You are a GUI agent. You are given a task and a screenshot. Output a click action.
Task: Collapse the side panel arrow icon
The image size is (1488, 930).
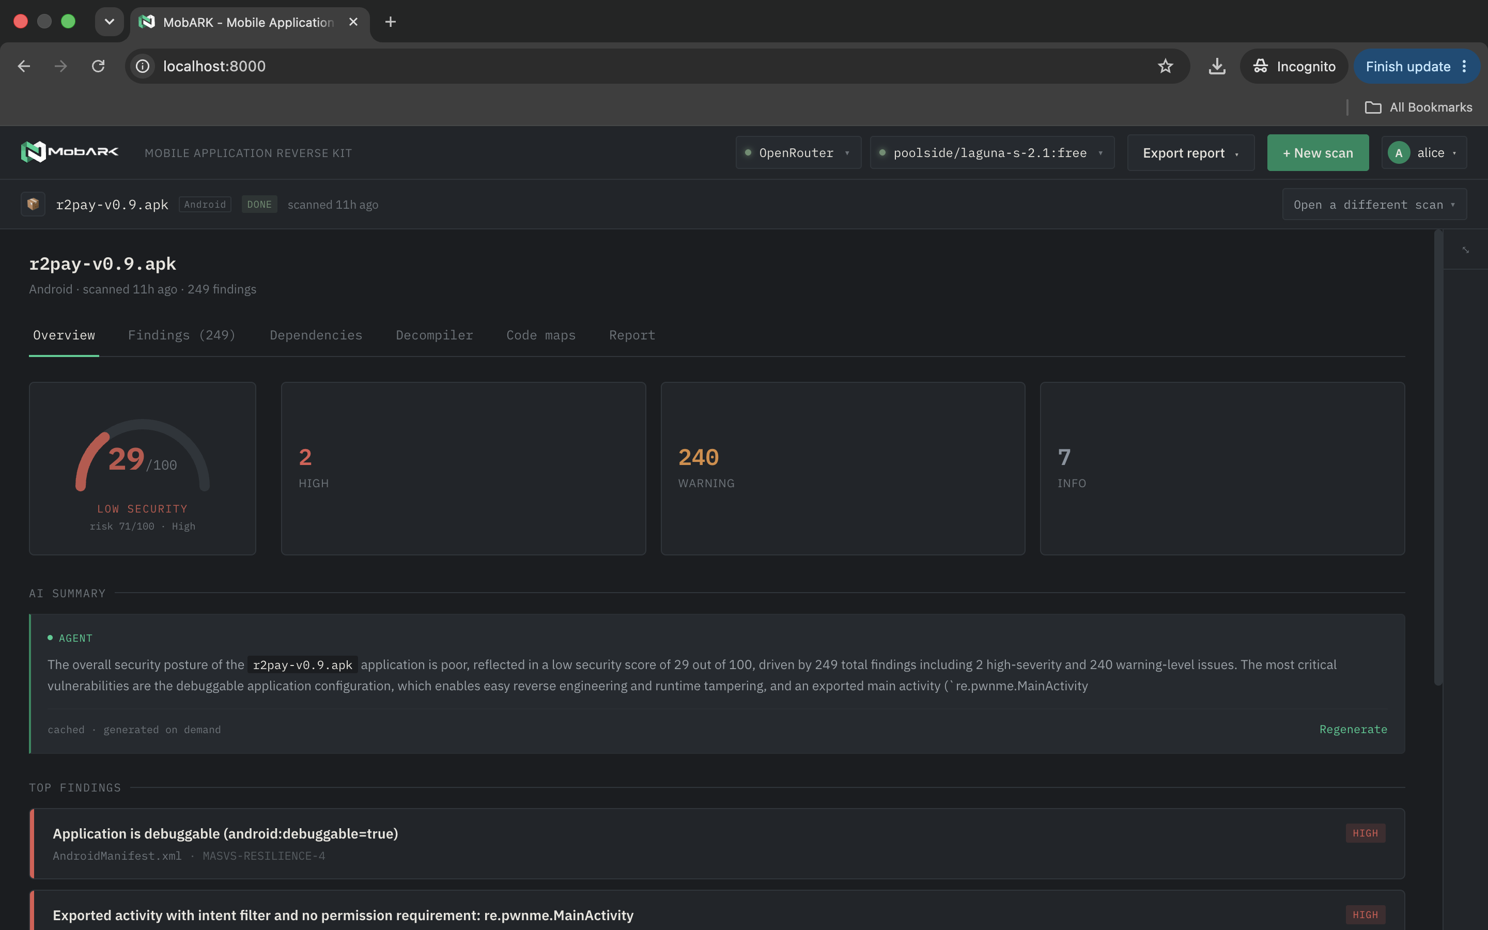pyautogui.click(x=1465, y=250)
